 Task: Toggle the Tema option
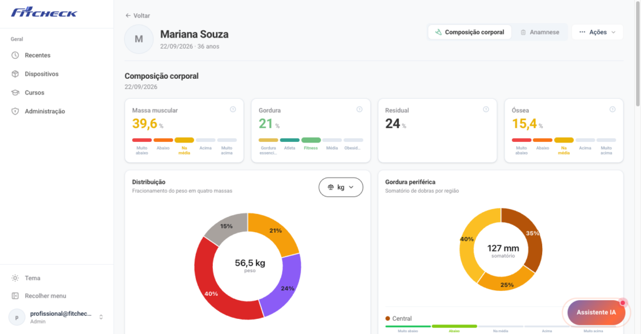pyautogui.click(x=57, y=278)
